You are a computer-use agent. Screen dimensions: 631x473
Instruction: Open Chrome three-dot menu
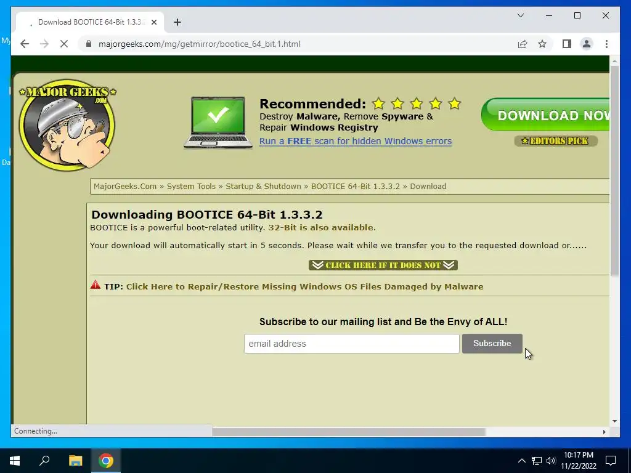[606, 44]
